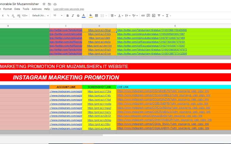Click the move to folder icon

[x=50, y=4]
